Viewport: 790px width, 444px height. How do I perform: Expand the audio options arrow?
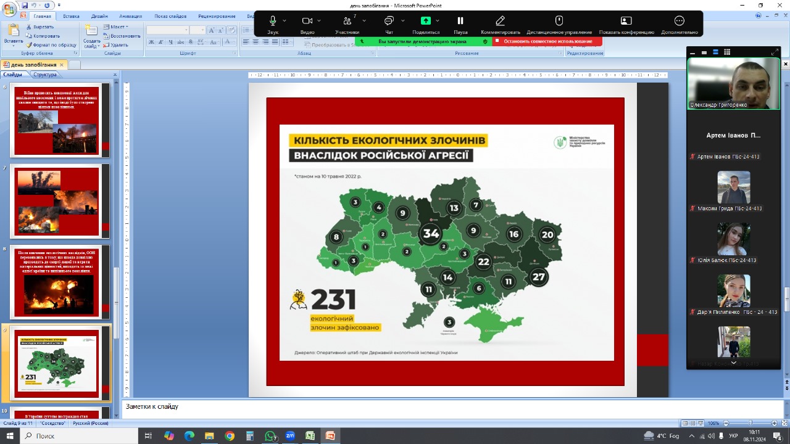(x=285, y=21)
